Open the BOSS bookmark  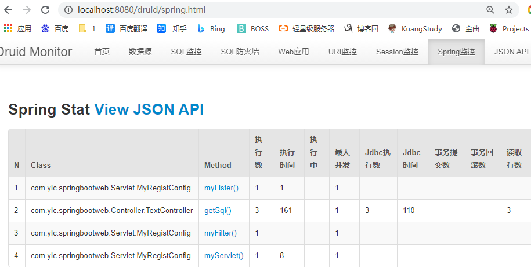252,29
